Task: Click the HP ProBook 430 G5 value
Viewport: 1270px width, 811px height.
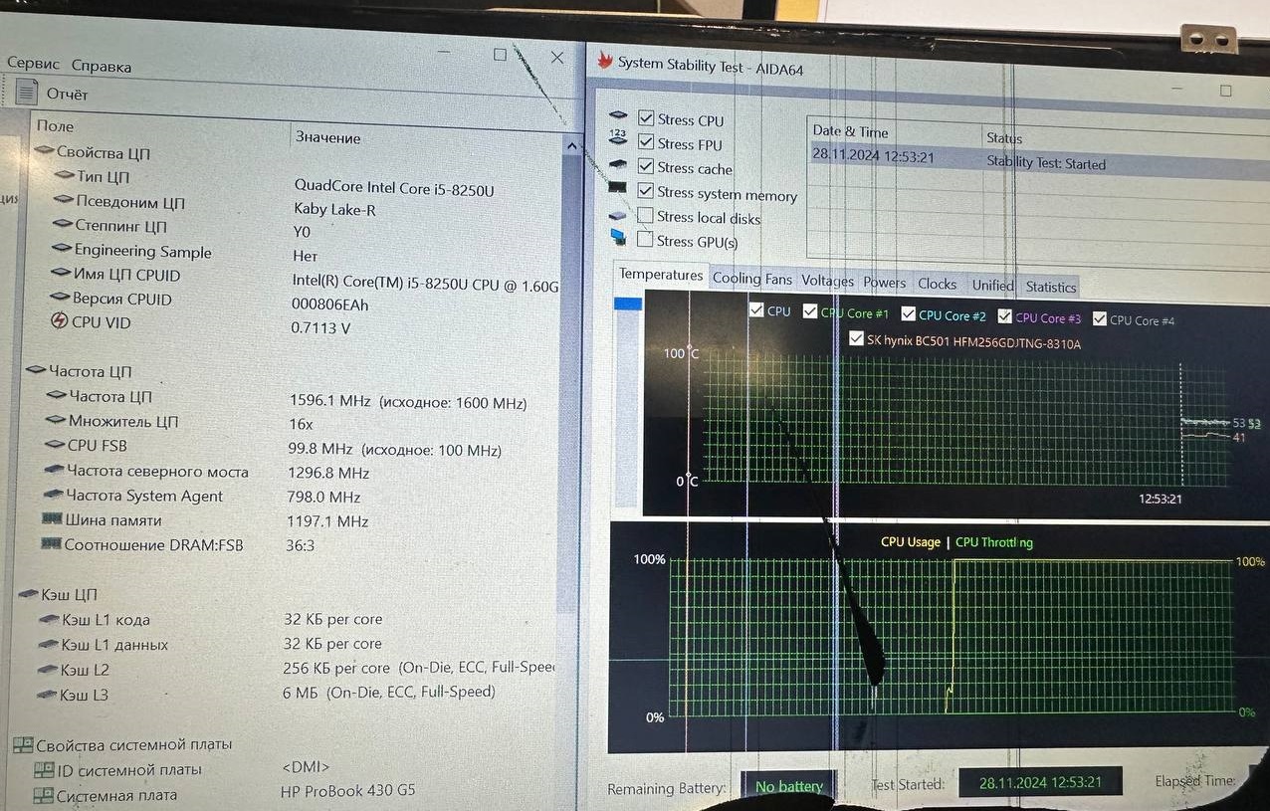Action: pyautogui.click(x=347, y=791)
